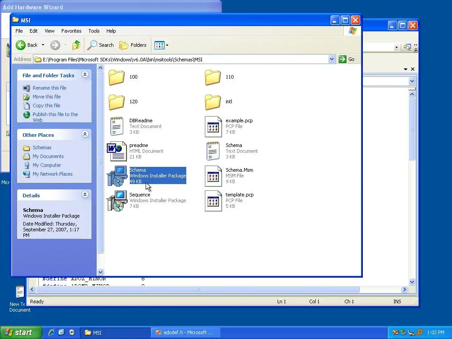The height and width of the screenshot is (339, 452).
Task: Open the Tools menu
Action: pos(94,31)
